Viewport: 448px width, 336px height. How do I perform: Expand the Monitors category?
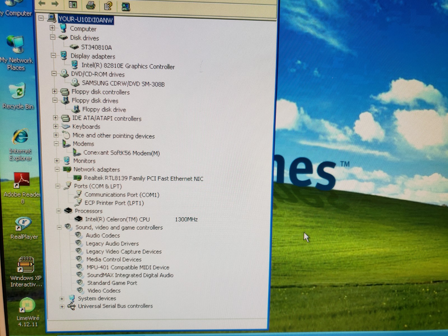click(x=57, y=161)
